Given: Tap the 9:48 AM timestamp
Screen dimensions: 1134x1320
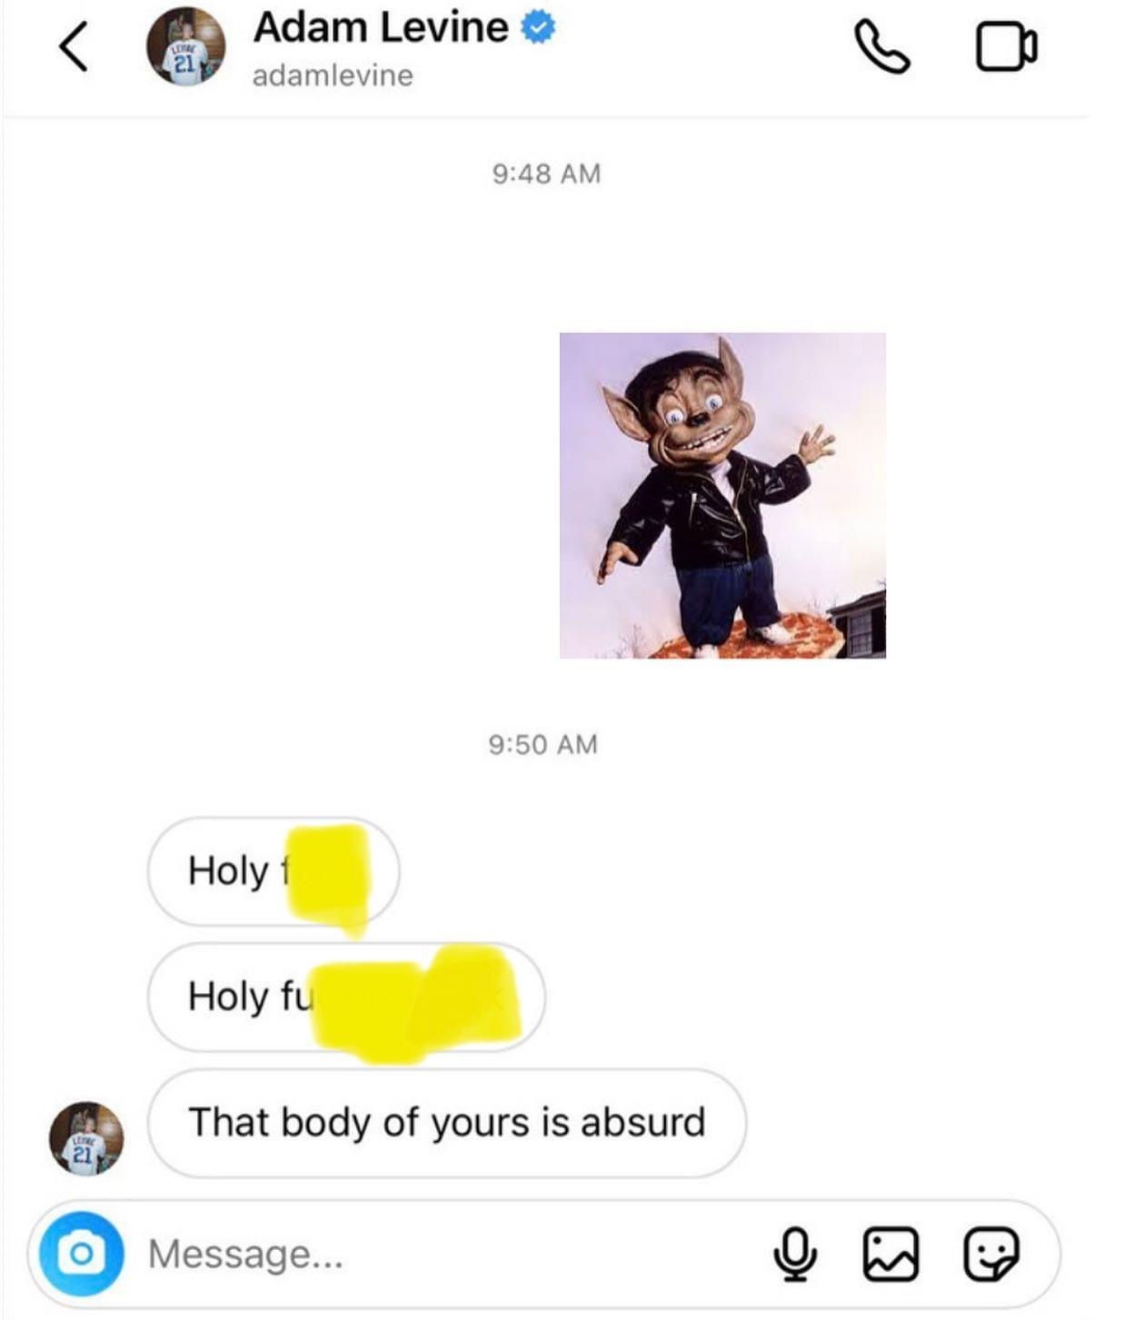Looking at the screenshot, I should point(546,174).
